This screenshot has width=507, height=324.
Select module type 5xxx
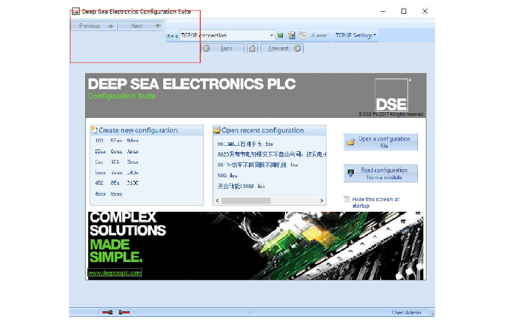[x=100, y=172]
